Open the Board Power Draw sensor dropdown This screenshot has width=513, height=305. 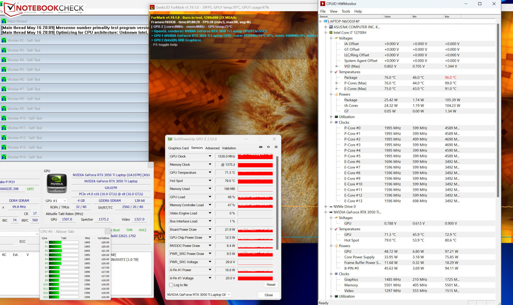tap(210, 229)
